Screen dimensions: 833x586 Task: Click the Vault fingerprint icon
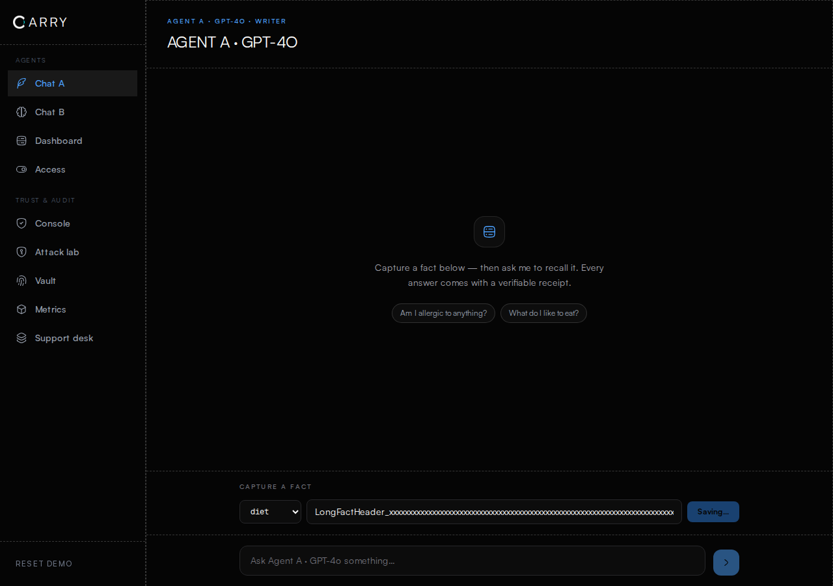(21, 281)
